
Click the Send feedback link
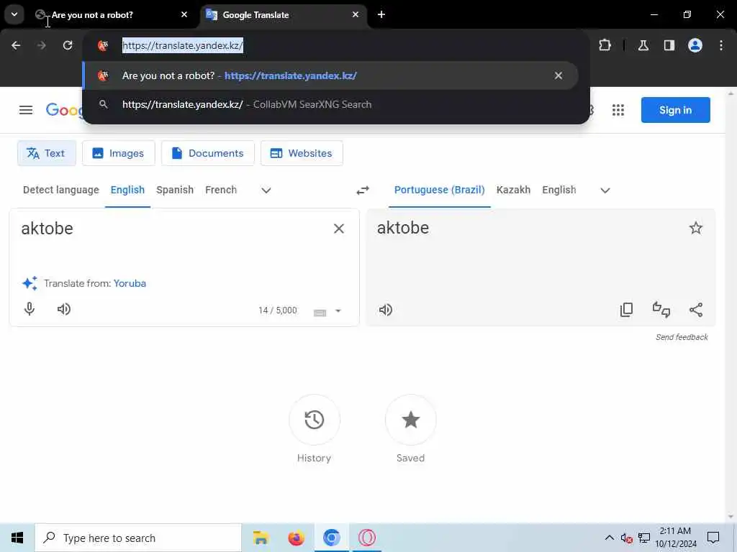[682, 337]
